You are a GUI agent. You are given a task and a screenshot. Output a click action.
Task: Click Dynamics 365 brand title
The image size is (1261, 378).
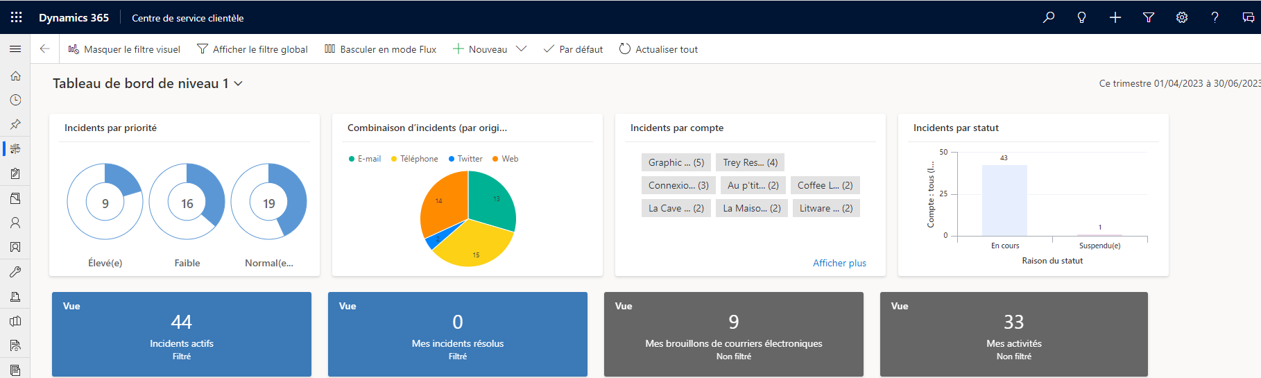click(x=74, y=18)
